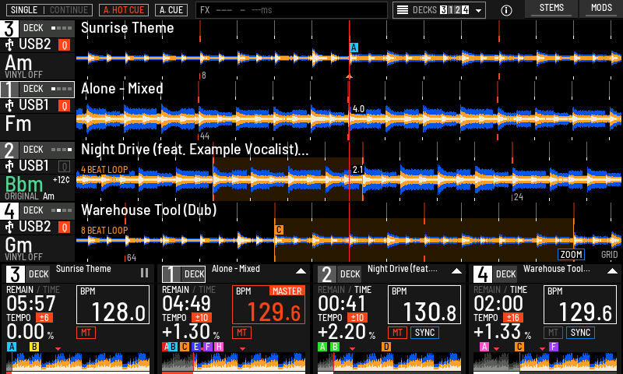This screenshot has width=623, height=374.
Task: Open the DECKS 3124 order dropdown
Action: pos(439,10)
